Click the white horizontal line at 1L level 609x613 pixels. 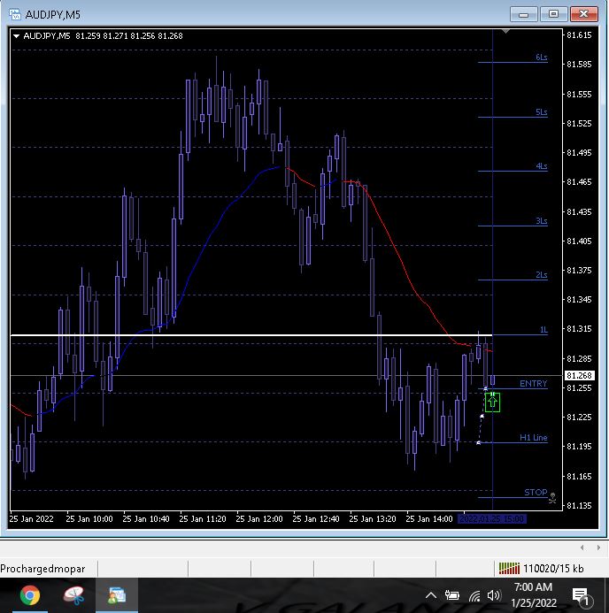pos(251,335)
